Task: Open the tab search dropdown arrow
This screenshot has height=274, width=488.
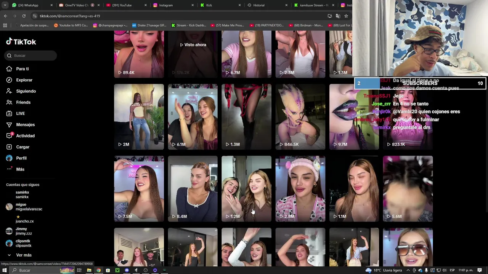Action: tap(5, 5)
